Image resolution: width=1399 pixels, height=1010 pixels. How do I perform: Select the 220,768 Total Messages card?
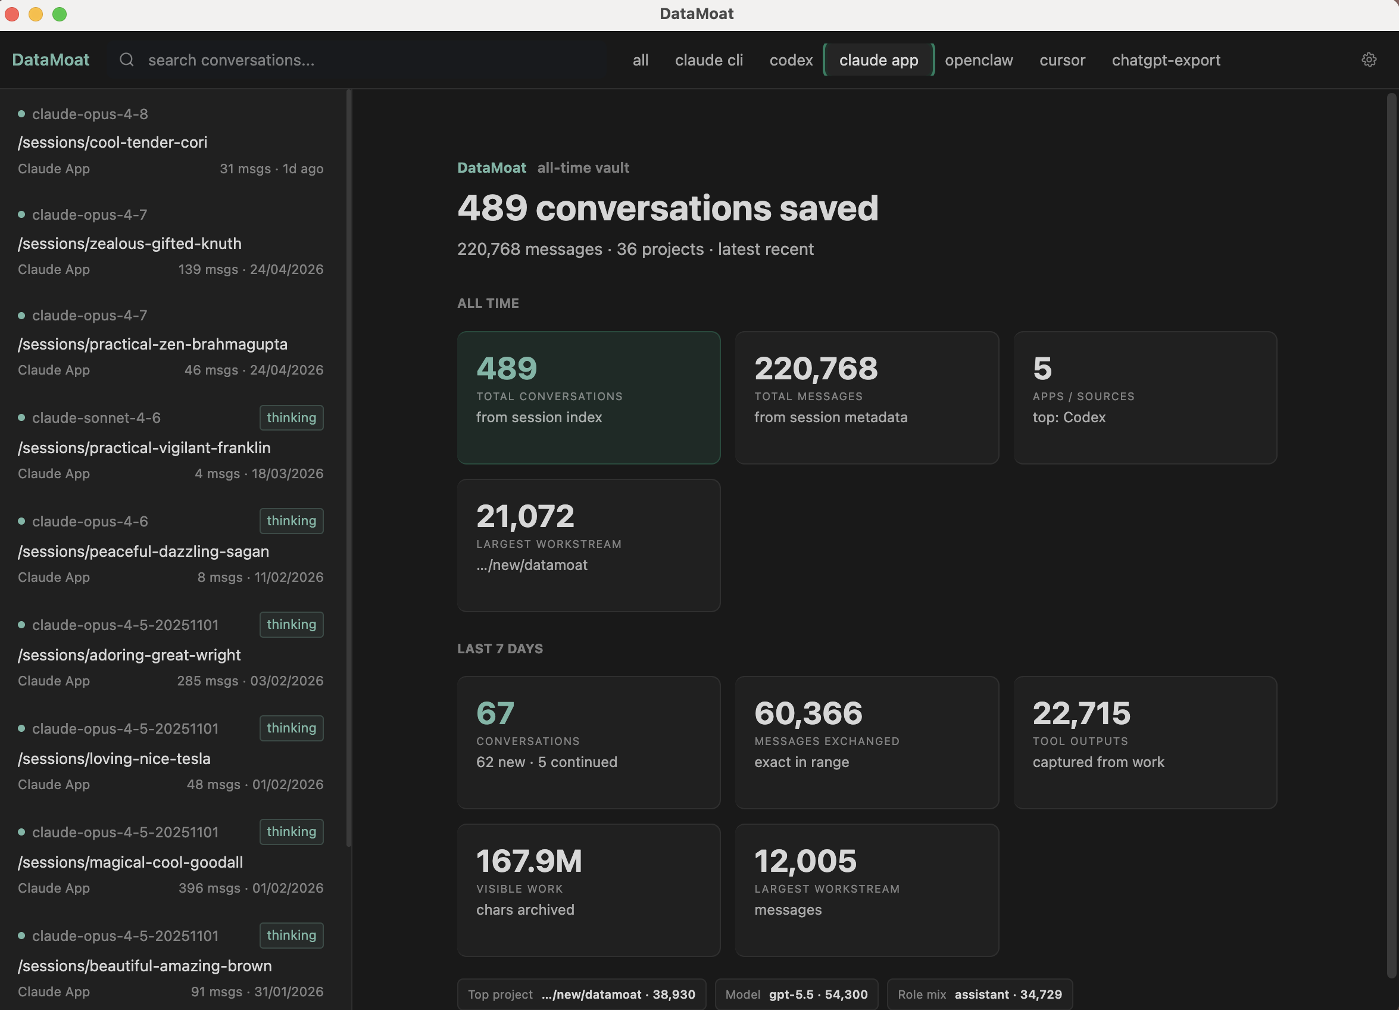[867, 397]
